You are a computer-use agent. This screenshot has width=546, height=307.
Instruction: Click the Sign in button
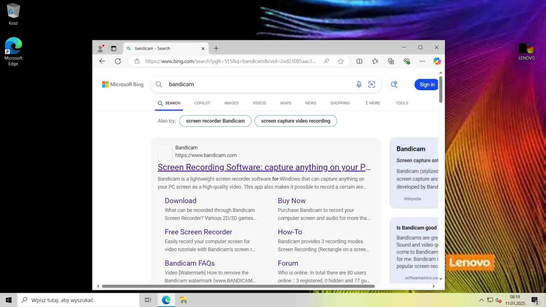point(427,84)
